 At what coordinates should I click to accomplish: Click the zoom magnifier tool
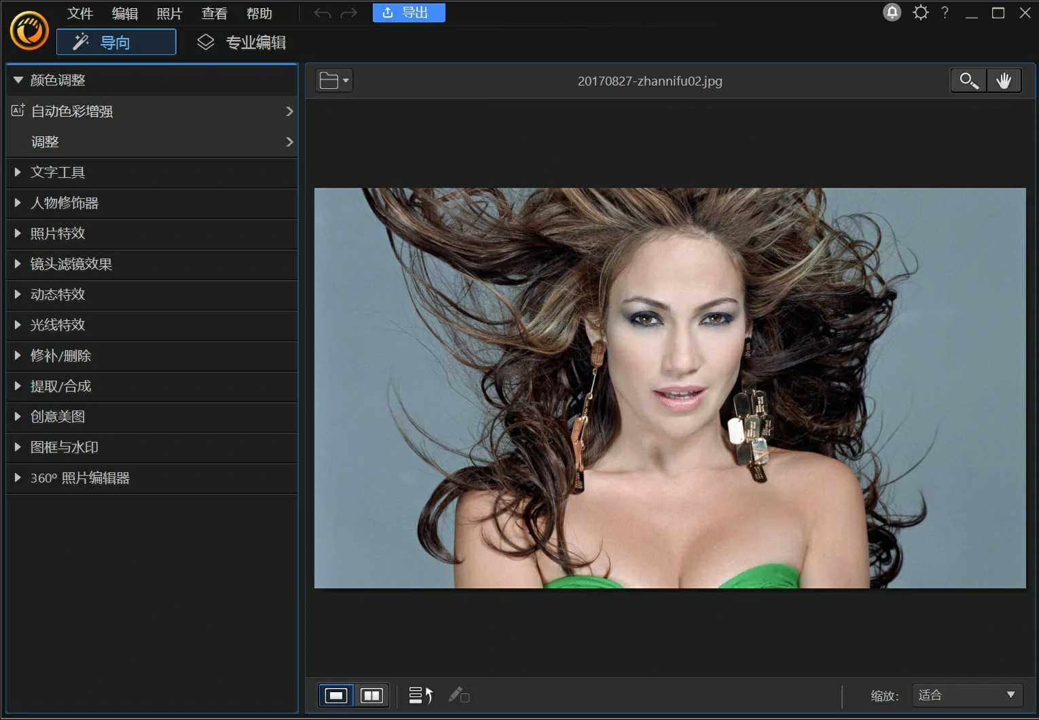click(968, 81)
